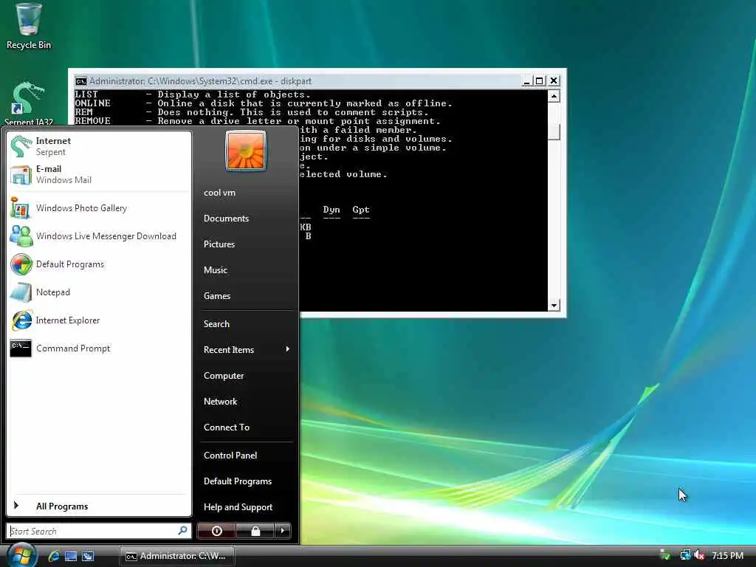This screenshot has height=567, width=756.
Task: Click the muted volume tray icon
Action: click(699, 555)
